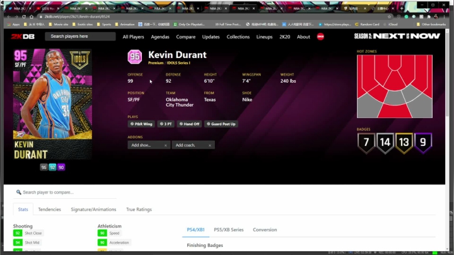The width and height of the screenshot is (454, 255).
Task: Click the 2KDB logo
Action: (23, 37)
